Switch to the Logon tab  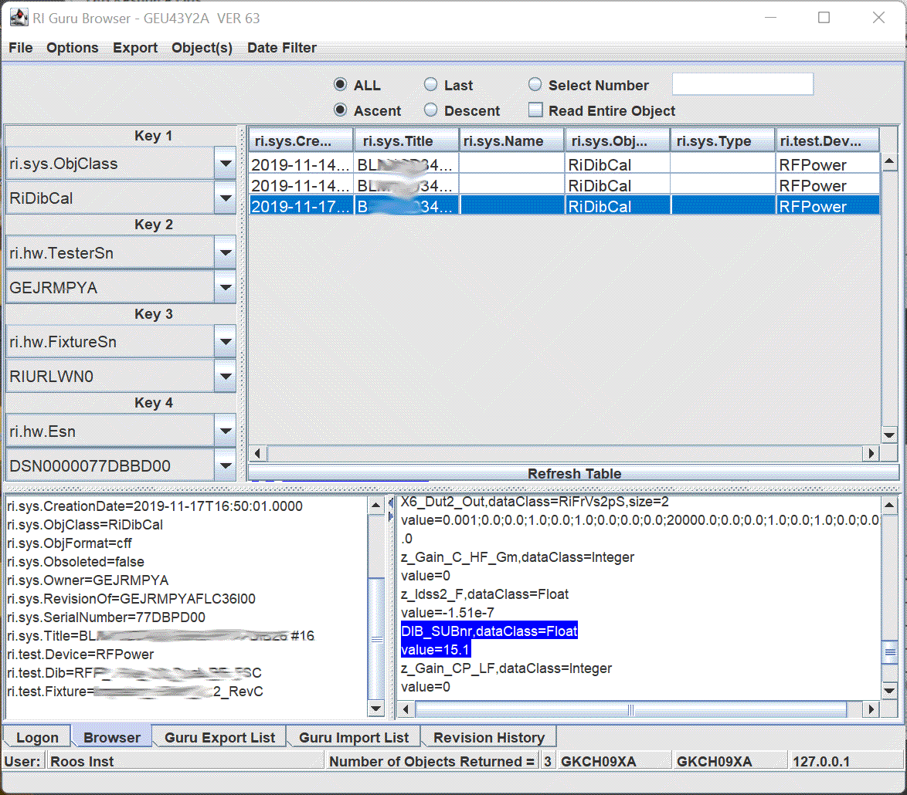[x=37, y=737]
